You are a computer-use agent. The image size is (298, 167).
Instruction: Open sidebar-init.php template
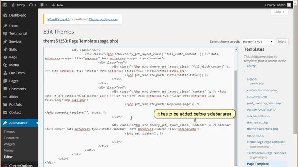pyautogui.click(x=258, y=116)
